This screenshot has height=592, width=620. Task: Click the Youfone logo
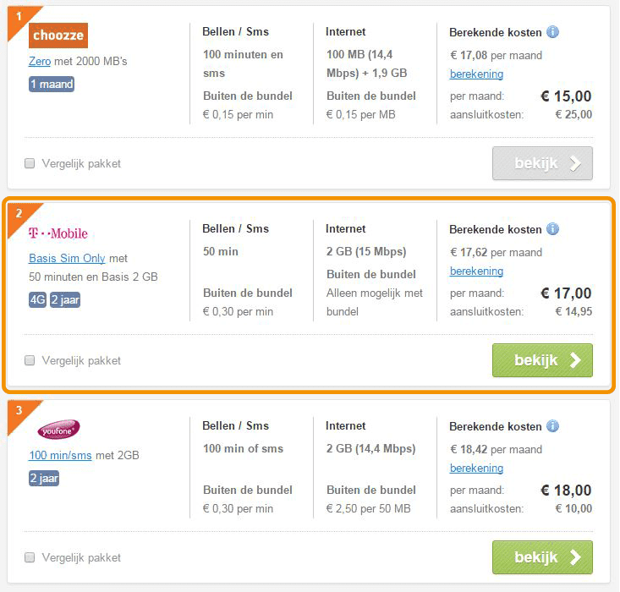[x=58, y=430]
